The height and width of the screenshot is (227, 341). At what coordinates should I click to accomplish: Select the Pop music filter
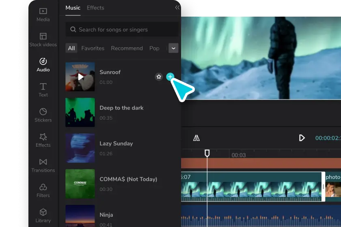154,48
